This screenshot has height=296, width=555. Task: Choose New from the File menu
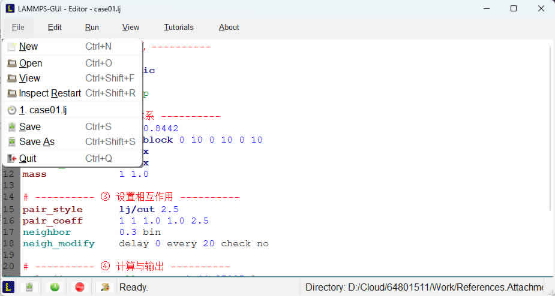coord(72,47)
